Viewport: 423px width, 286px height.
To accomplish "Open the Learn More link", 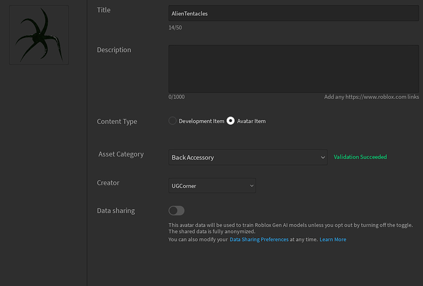I will pos(333,239).
